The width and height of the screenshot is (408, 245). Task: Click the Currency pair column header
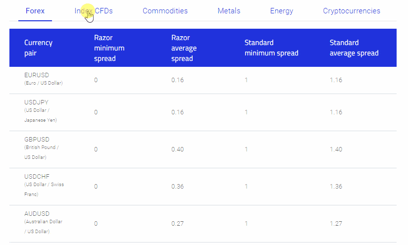click(x=38, y=48)
